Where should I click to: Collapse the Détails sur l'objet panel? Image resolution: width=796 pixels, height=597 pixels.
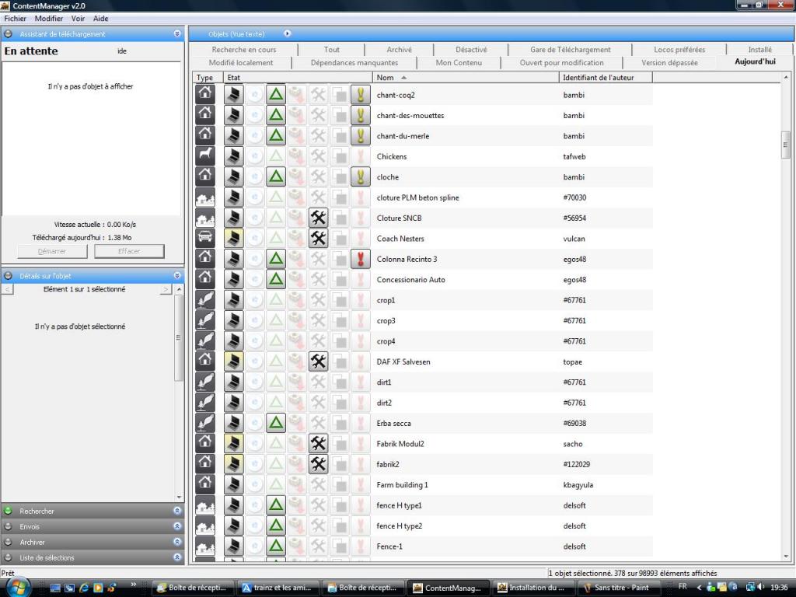[x=177, y=276]
